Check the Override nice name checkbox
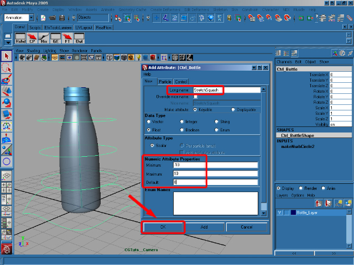The width and height of the screenshot is (354, 265). pos(195,97)
